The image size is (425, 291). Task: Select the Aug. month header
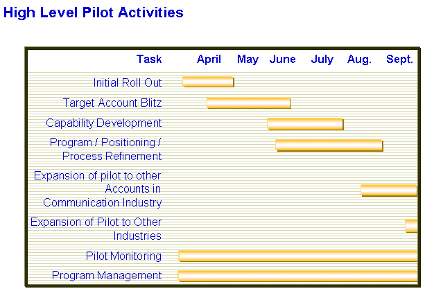point(359,59)
